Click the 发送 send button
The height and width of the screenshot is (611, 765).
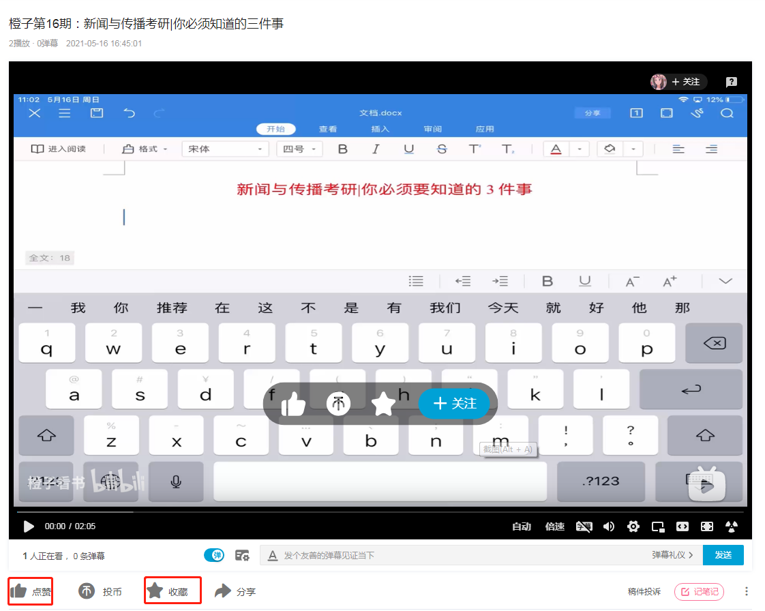pyautogui.click(x=723, y=555)
